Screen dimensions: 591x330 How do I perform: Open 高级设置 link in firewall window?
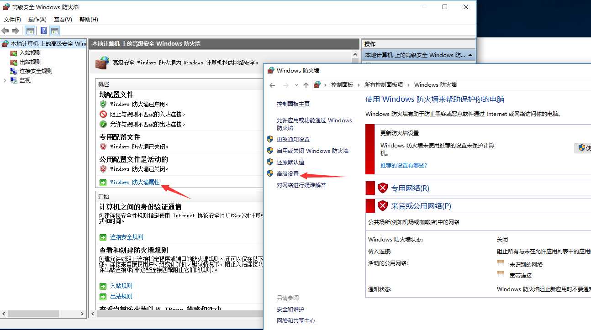(x=288, y=173)
